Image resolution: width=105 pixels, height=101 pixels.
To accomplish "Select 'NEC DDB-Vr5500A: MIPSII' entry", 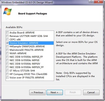I will pyautogui.click(x=25, y=60).
